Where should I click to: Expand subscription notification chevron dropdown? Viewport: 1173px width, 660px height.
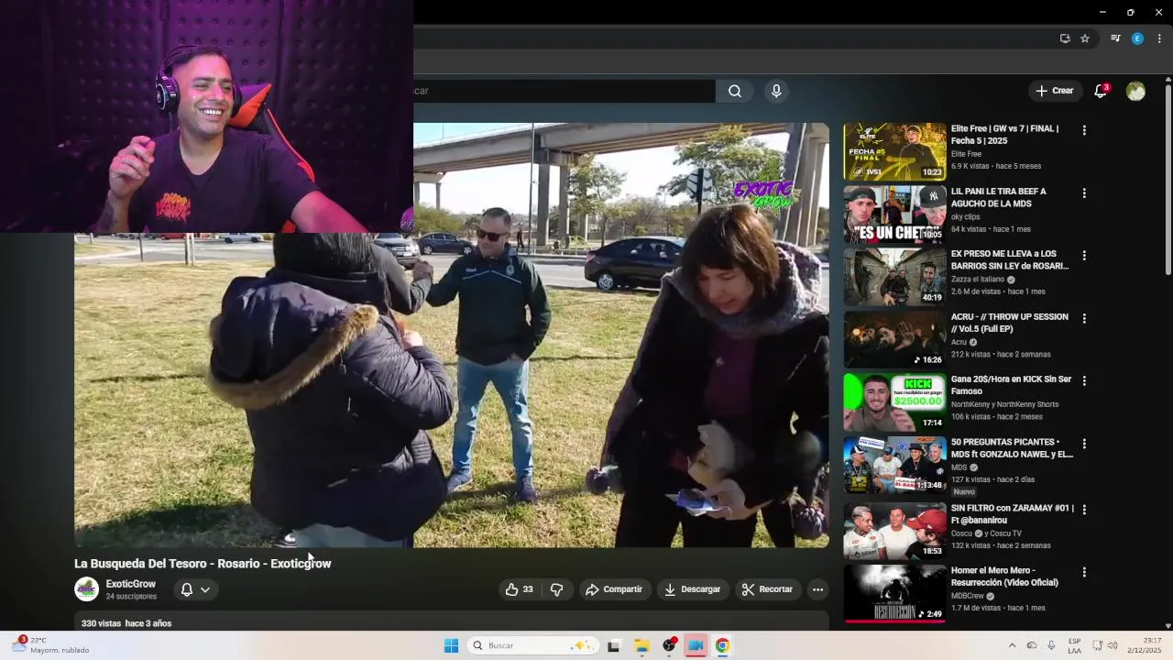tap(205, 589)
